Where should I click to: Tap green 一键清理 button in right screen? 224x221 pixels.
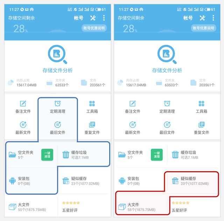157,155
